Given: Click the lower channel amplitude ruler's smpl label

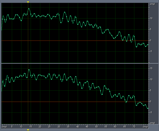Looking at the screenshot, I should click(152, 123).
